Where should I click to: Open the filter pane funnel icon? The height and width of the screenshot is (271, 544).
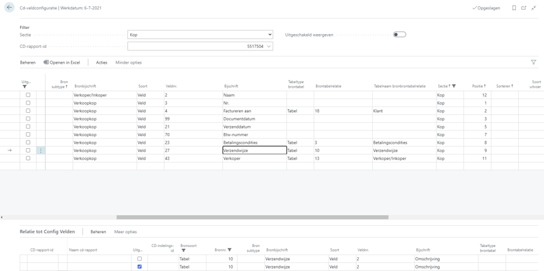pos(533,62)
